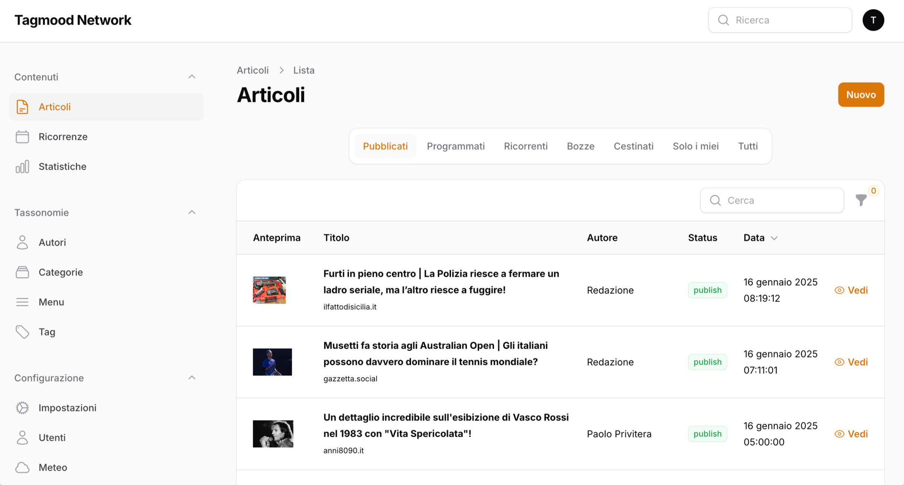This screenshot has height=485, width=904.
Task: Select the Articoli document icon in sidebar
Action: tap(22, 107)
